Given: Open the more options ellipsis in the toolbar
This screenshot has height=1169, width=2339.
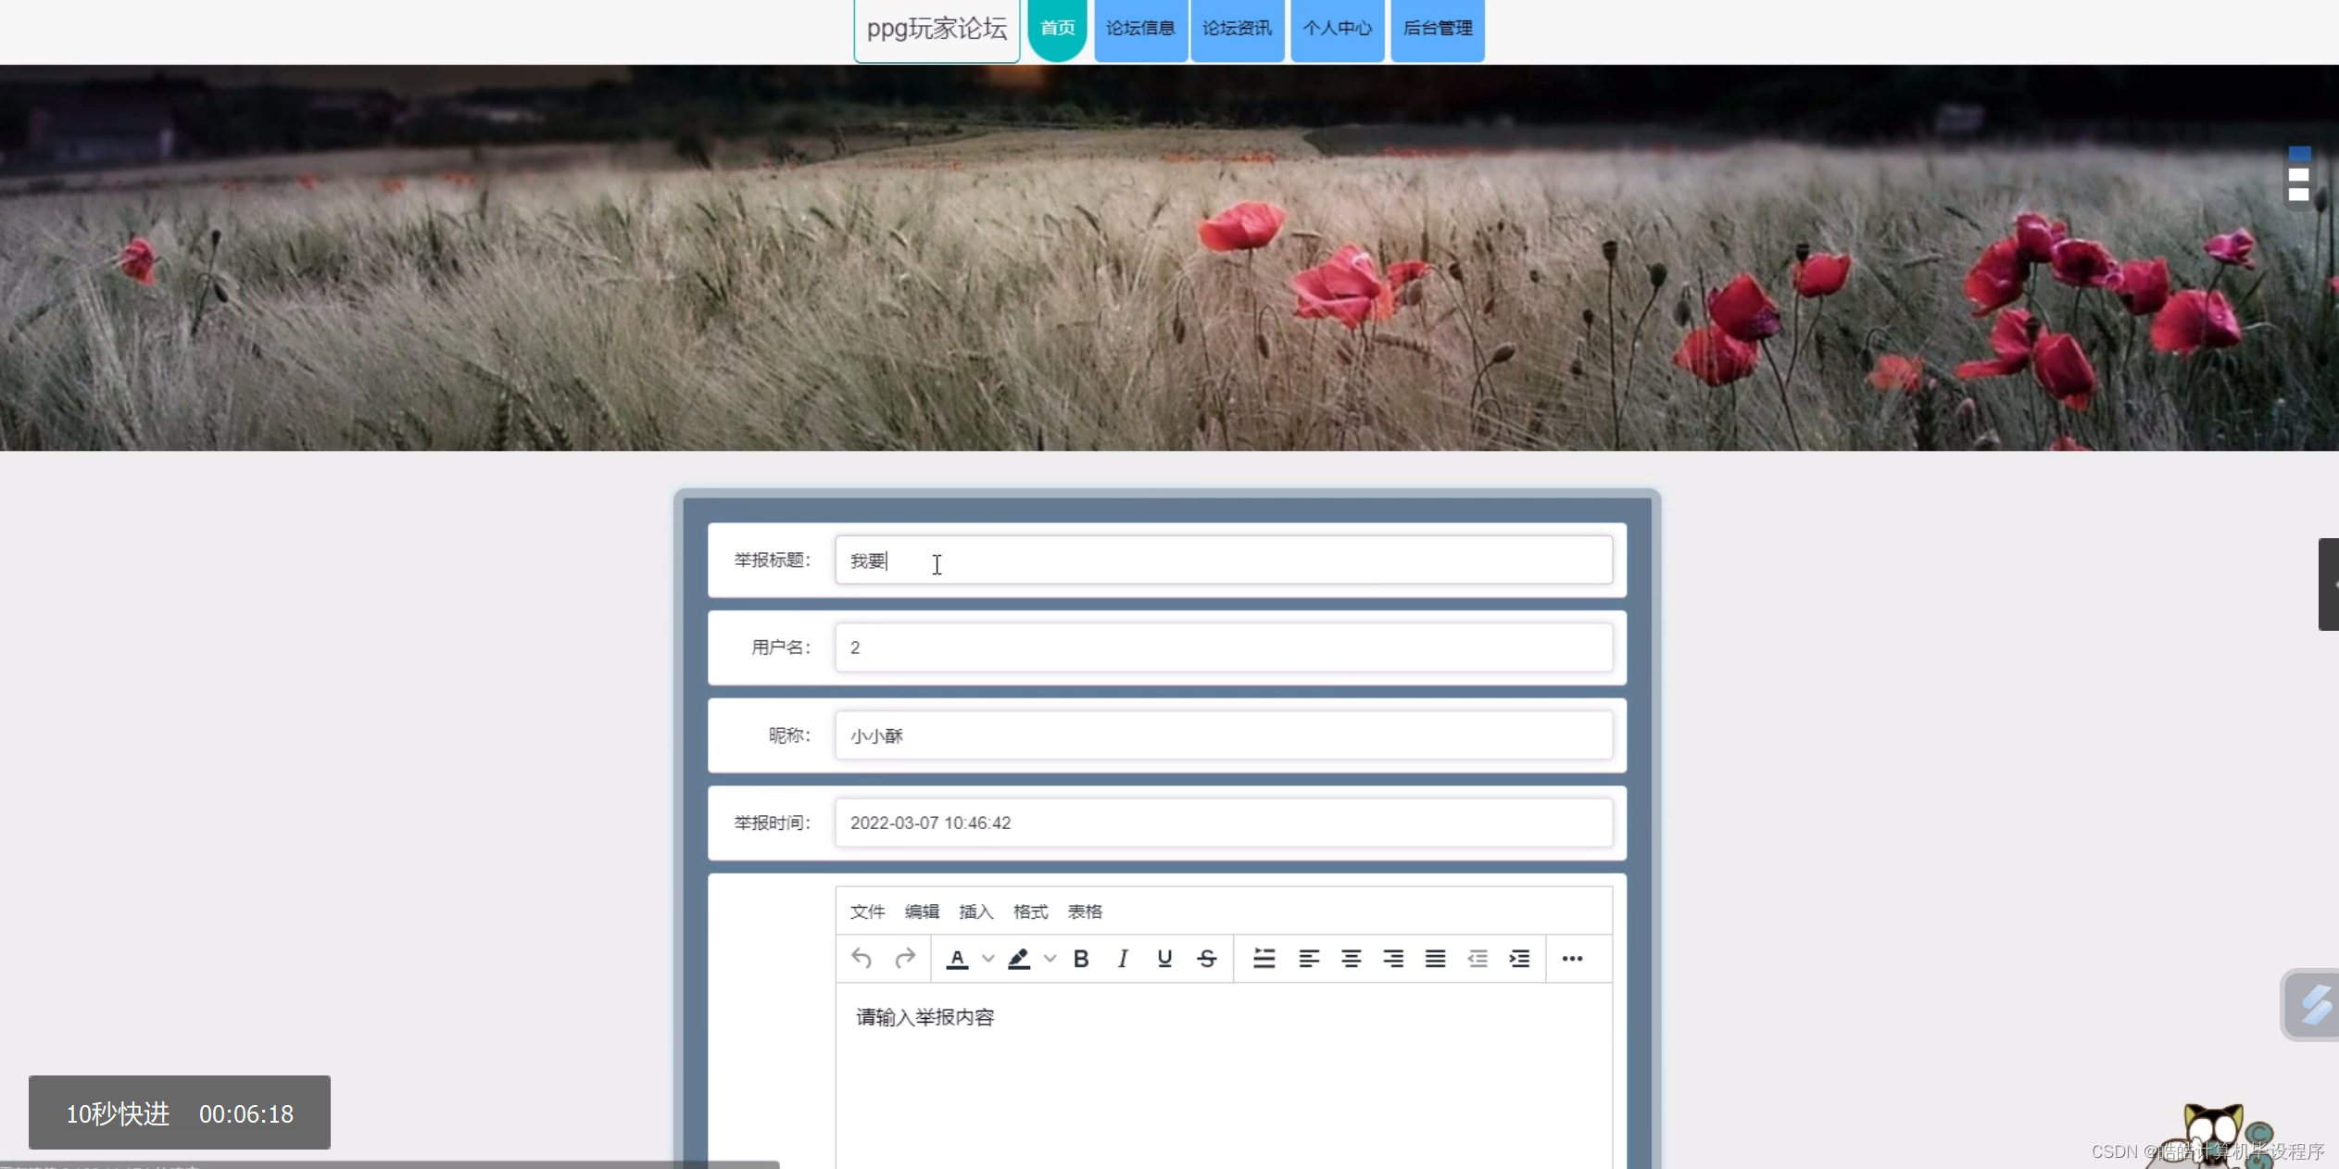Looking at the screenshot, I should click(1572, 958).
